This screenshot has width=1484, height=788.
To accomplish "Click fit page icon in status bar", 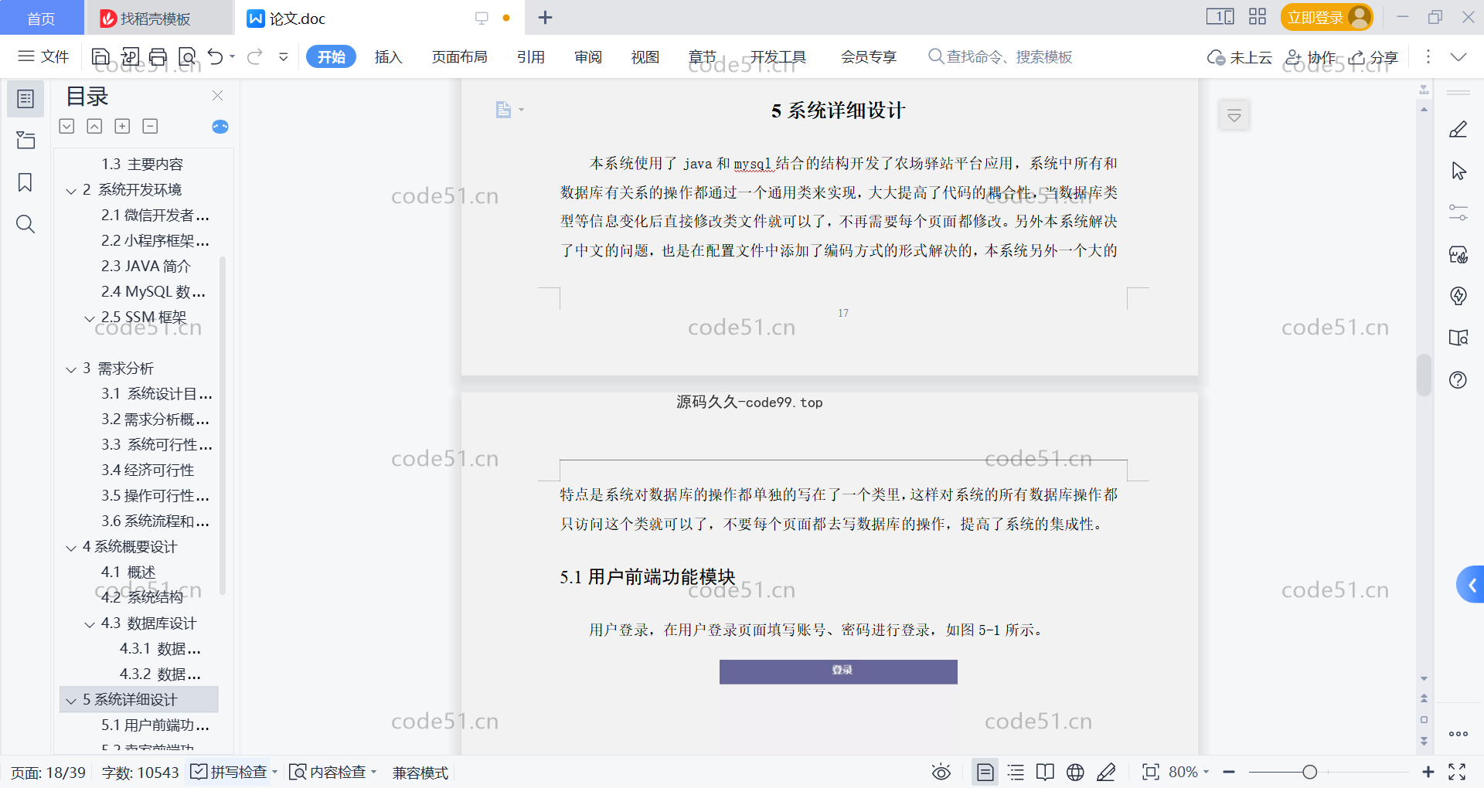I will [x=1151, y=772].
